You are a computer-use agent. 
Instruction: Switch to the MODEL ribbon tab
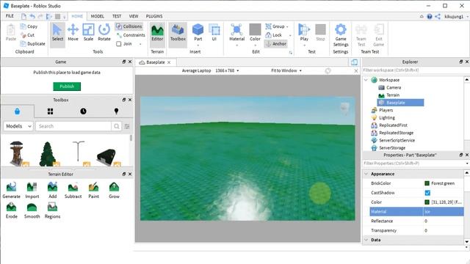[98, 16]
